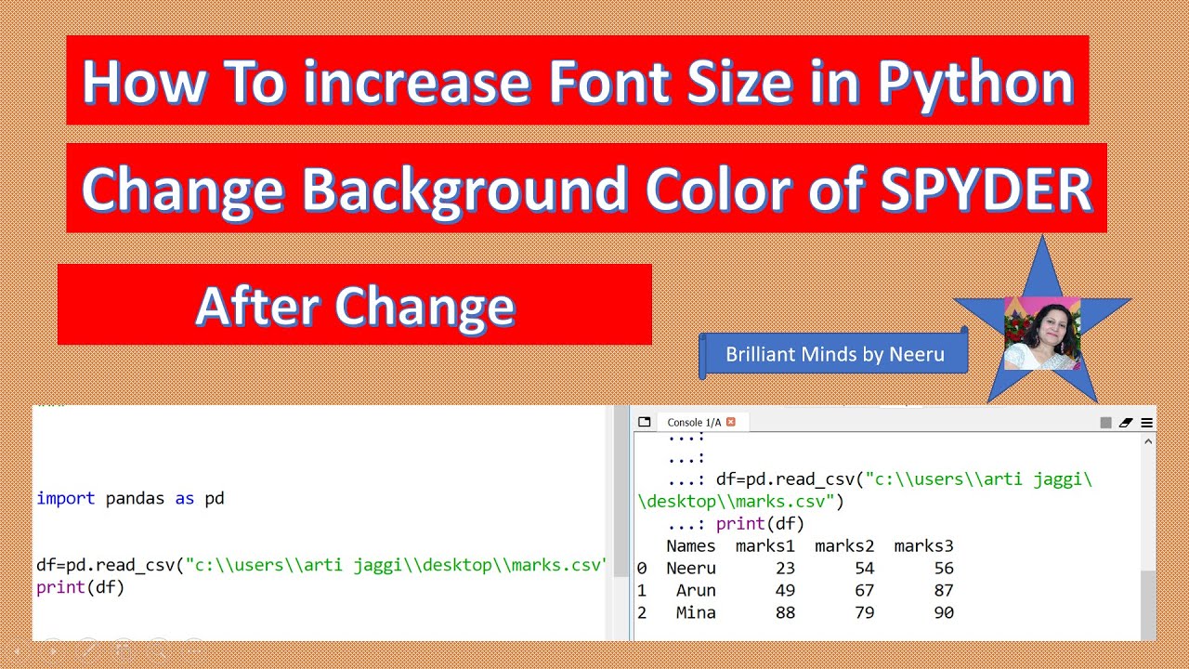Viewport: 1189px width, 669px height.
Task: Click Arun's marks1 value 49
Action: (784, 590)
